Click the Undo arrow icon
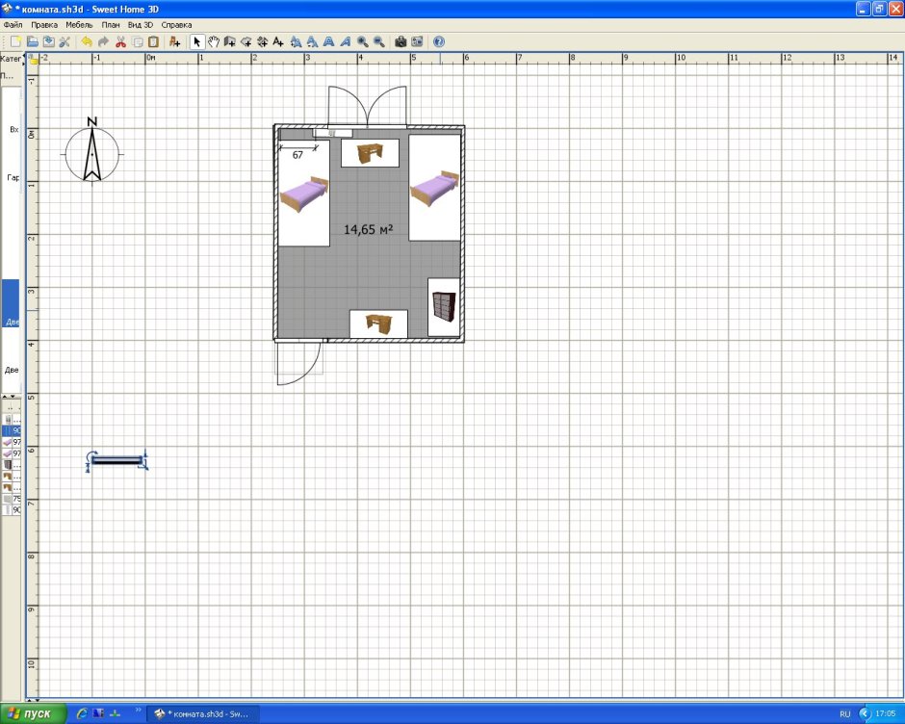 click(x=87, y=41)
